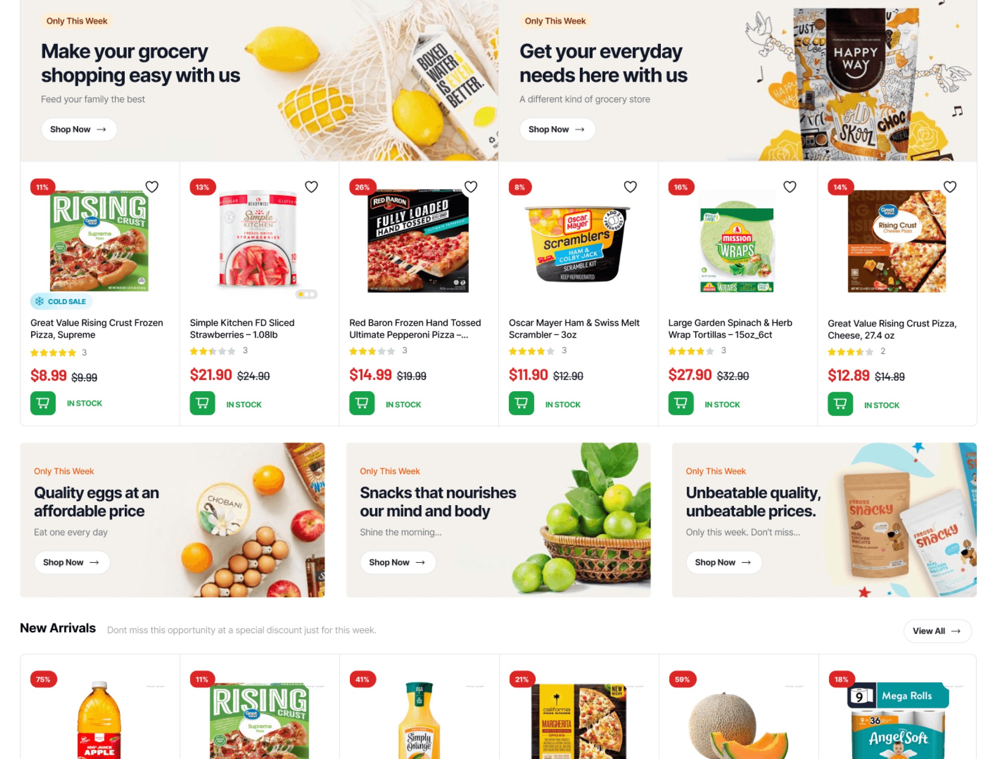Wishlist the Mission Spinach Wrap Tortillas
The width and height of the screenshot is (998, 759).
click(x=790, y=187)
